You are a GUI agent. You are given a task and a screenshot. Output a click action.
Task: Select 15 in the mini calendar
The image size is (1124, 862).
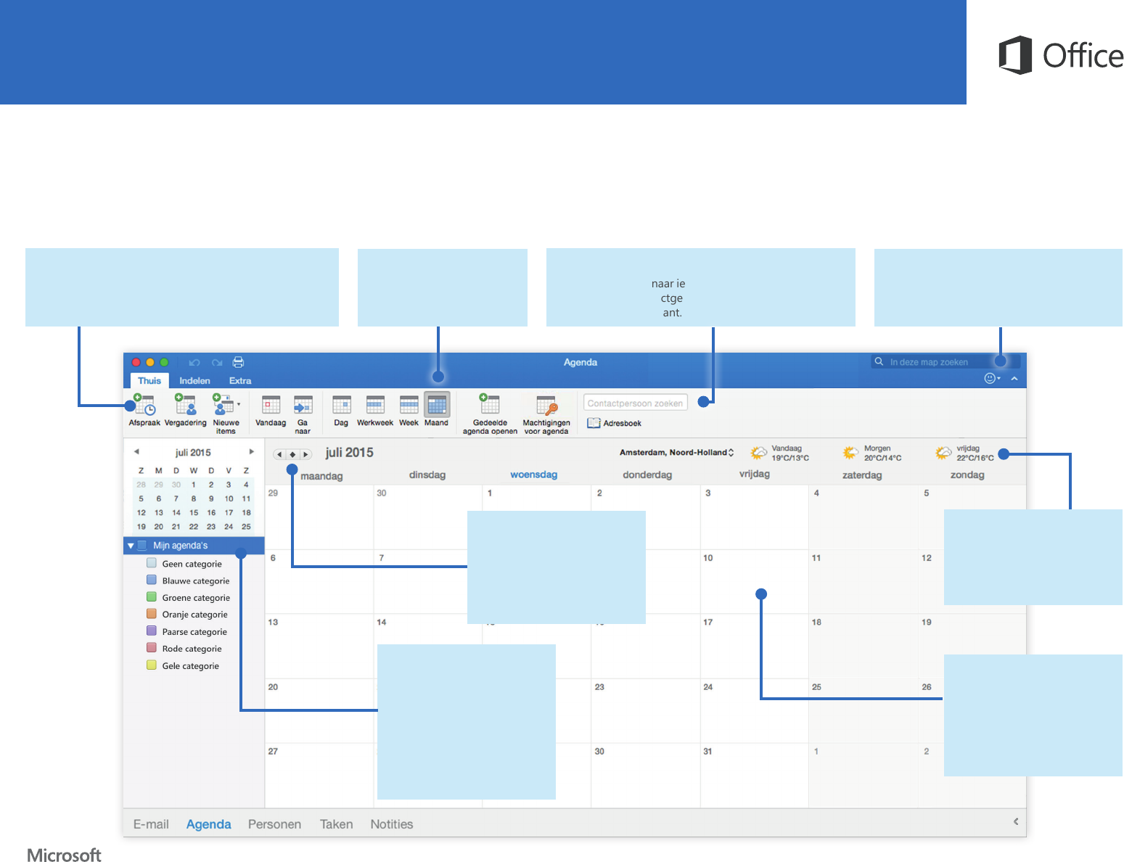[194, 512]
